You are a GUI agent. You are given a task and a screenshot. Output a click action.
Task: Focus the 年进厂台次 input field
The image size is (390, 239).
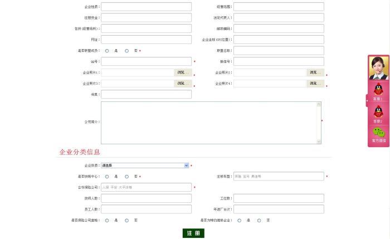click(279, 209)
